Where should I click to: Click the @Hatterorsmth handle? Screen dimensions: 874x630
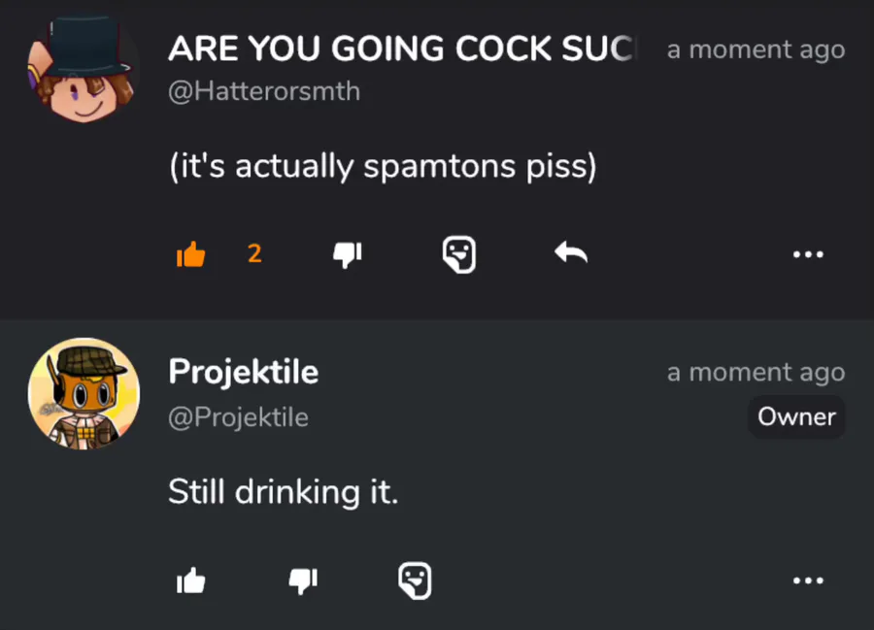pyautogui.click(x=264, y=92)
